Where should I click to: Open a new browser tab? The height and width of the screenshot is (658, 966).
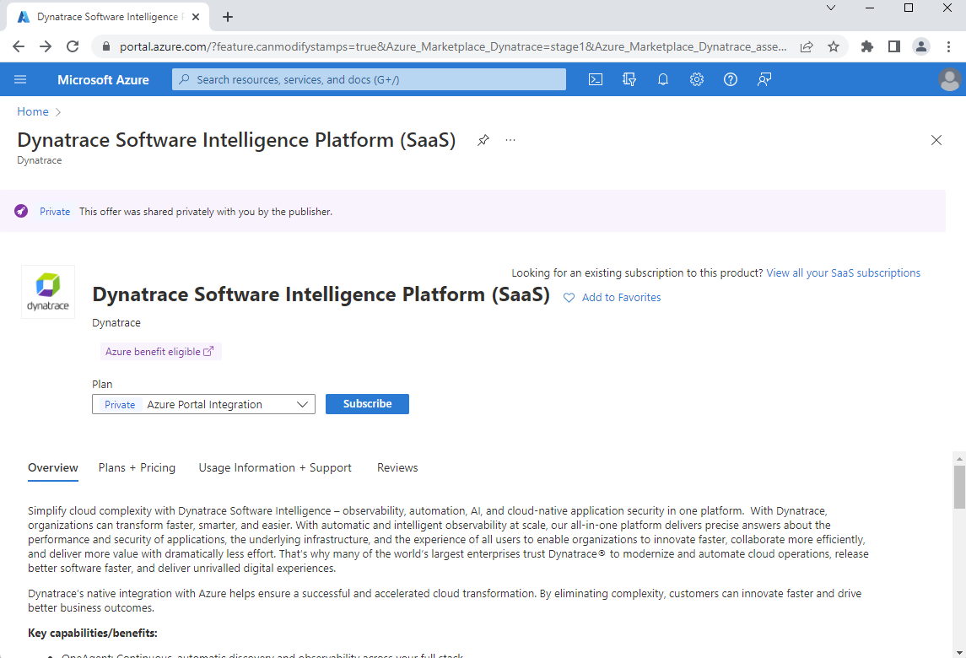(227, 17)
